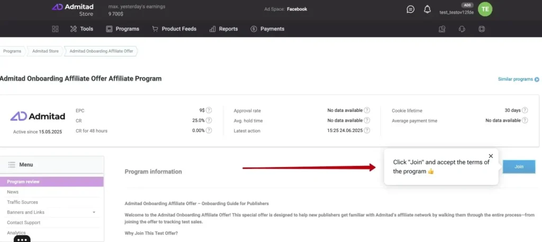Expand the Banners and Links submenu arrow

(94, 212)
